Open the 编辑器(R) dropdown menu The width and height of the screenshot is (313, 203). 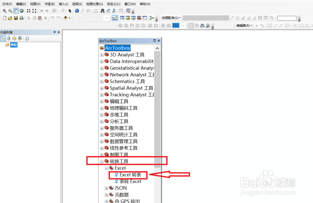(x=244, y=26)
